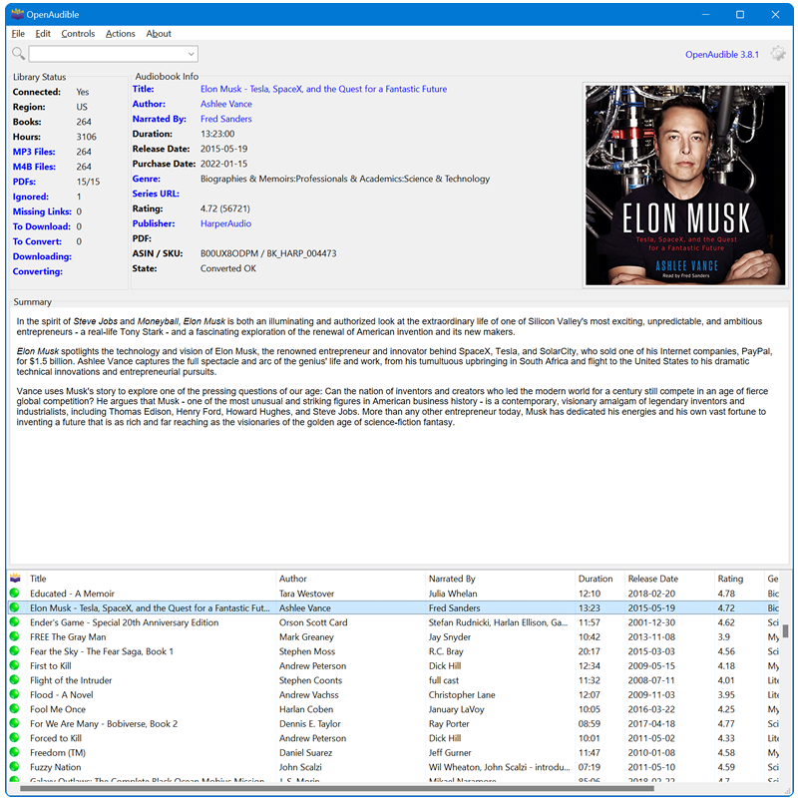
Task: Click the Elon Musk book title link
Action: pos(323,89)
